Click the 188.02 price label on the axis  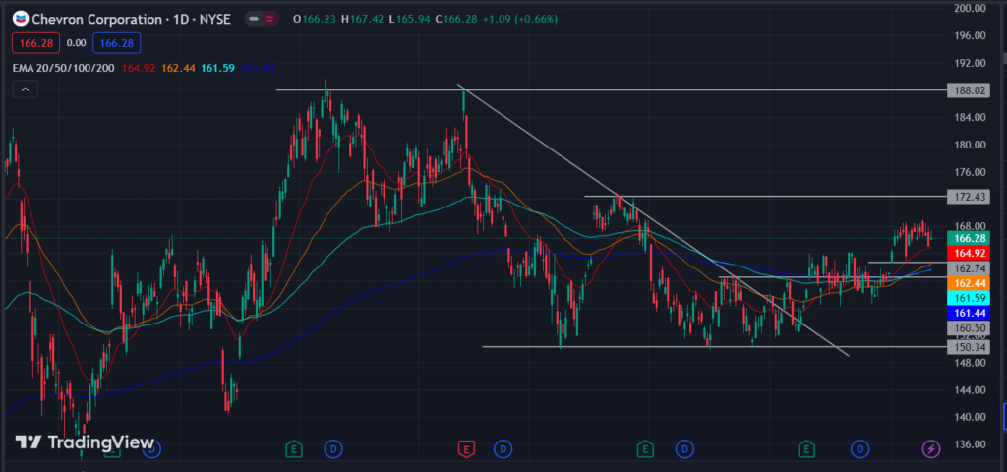coord(969,90)
